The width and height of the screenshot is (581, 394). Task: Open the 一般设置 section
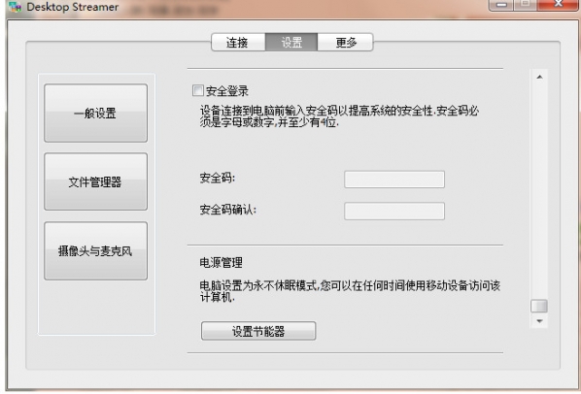[95, 113]
